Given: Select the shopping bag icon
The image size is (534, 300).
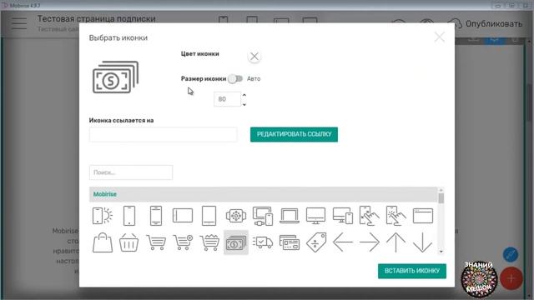Looking at the screenshot, I should [102, 242].
